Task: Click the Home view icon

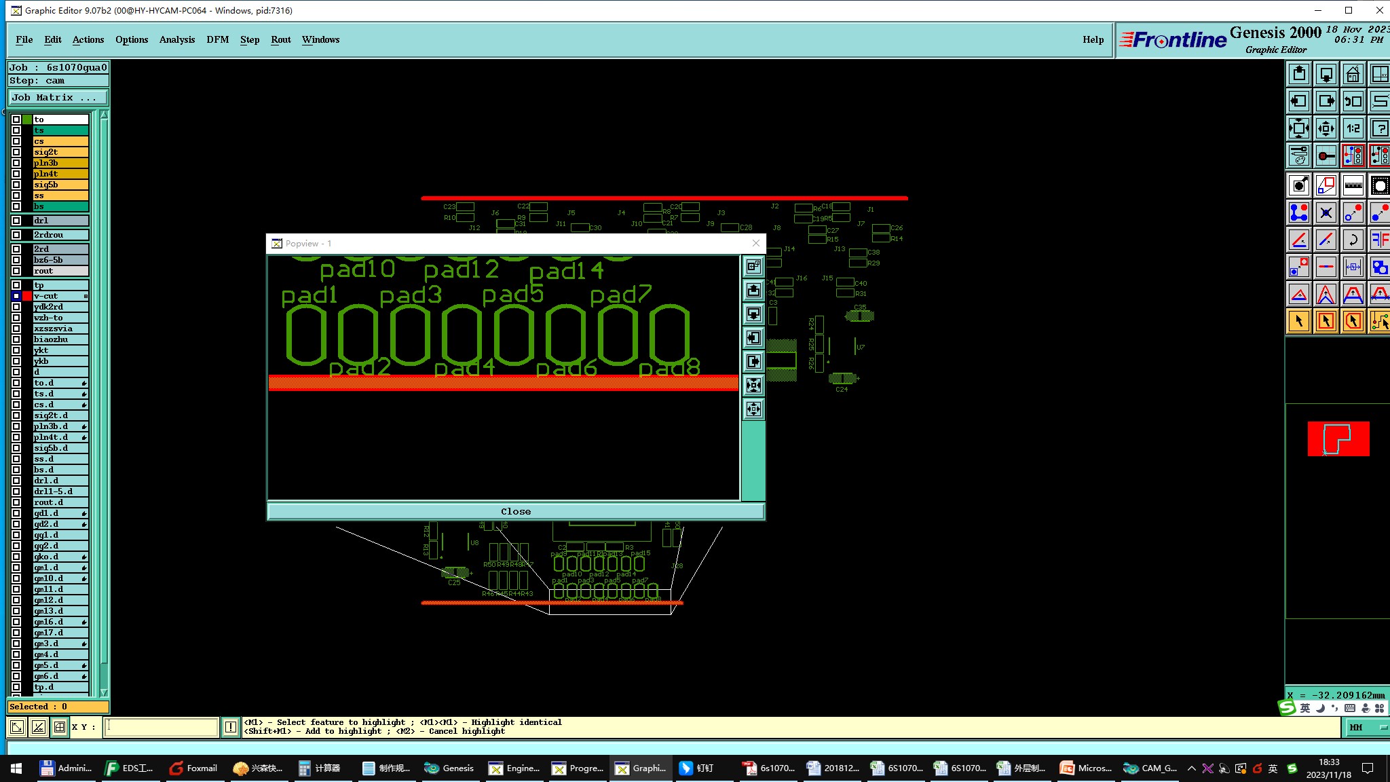Action: coord(1353,74)
